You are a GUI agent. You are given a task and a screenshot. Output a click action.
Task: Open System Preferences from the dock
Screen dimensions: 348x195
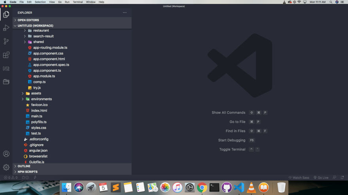pyautogui.click(x=189, y=188)
